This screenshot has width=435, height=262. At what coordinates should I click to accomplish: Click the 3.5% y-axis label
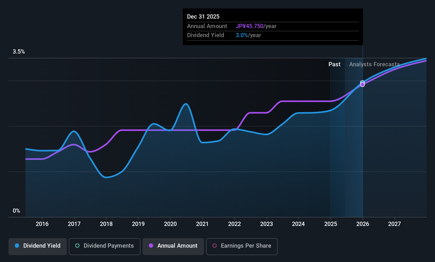[x=19, y=52]
